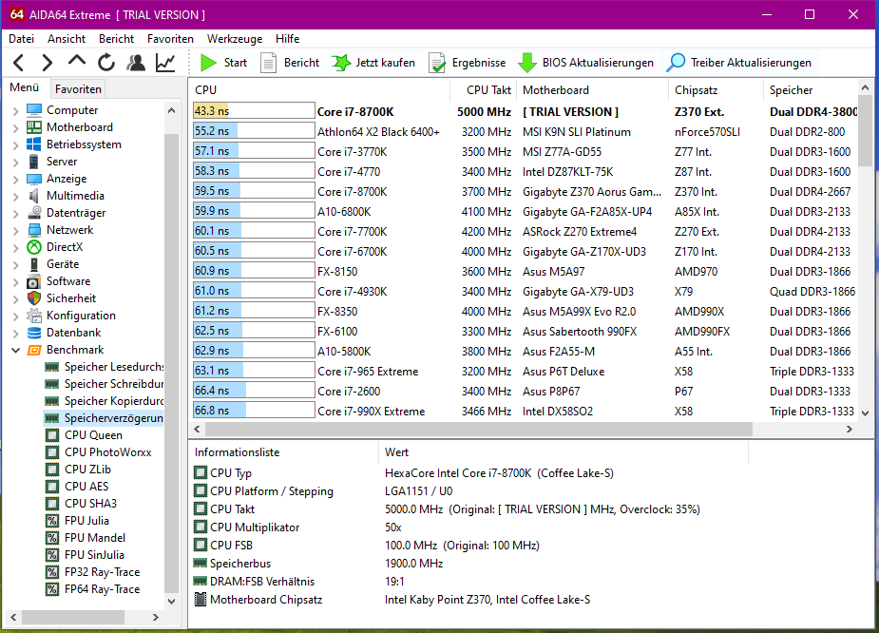Click the user silhouette toolbar icon

point(136,62)
